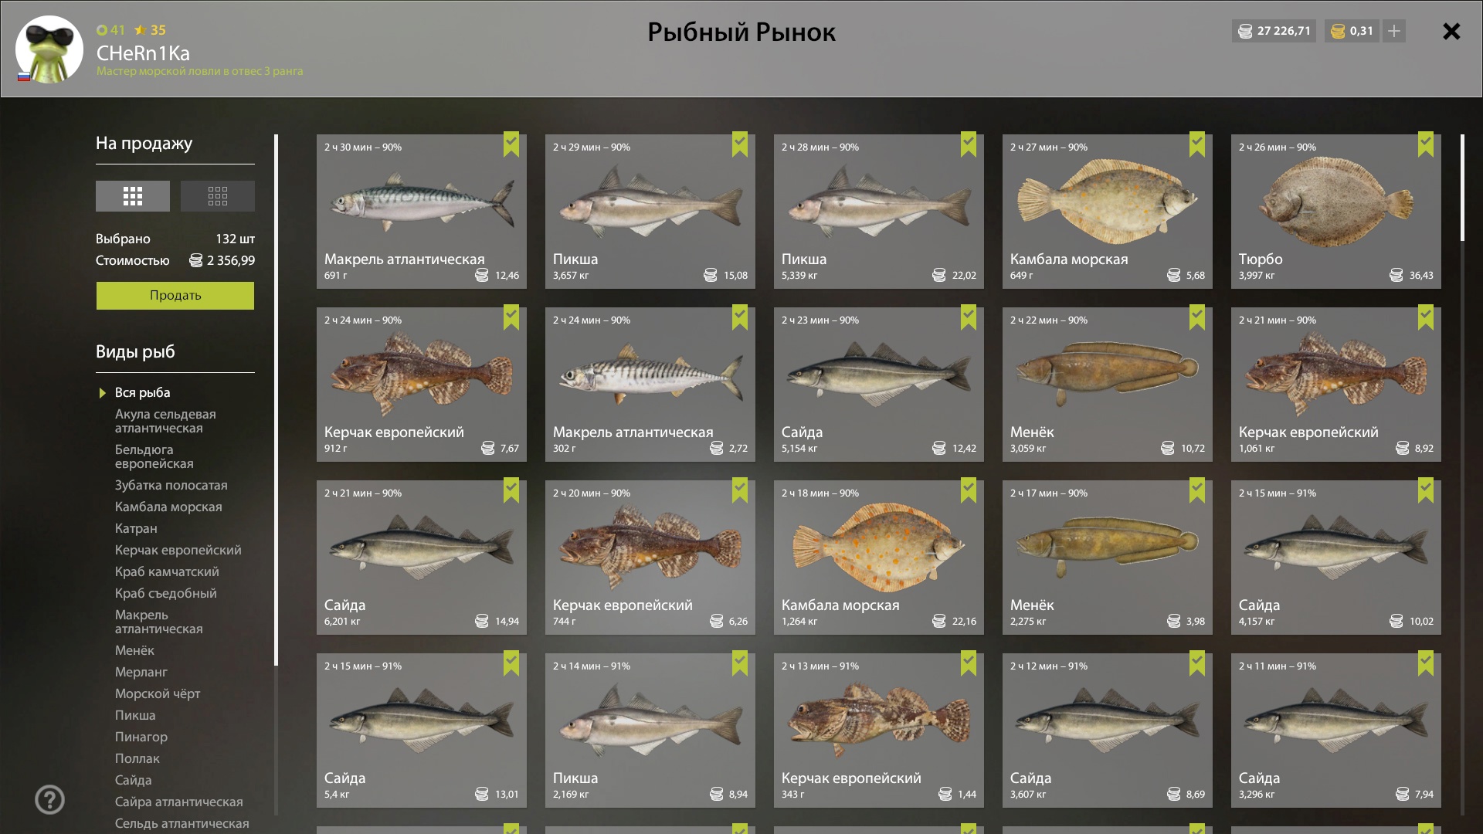Screen dimensions: 1483x834
Task: Click the gold coins balance 0,31
Action: click(1352, 31)
